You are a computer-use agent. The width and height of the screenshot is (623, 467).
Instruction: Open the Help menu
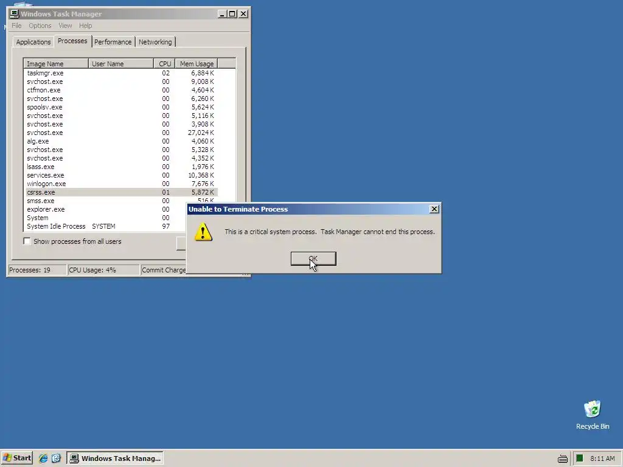click(x=85, y=26)
